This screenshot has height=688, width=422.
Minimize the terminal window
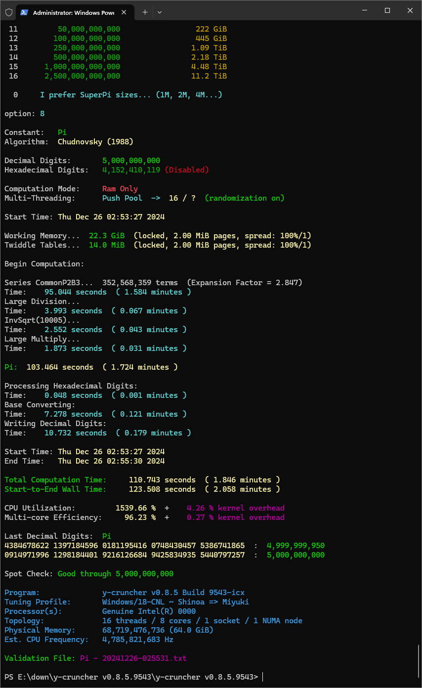click(365, 10)
